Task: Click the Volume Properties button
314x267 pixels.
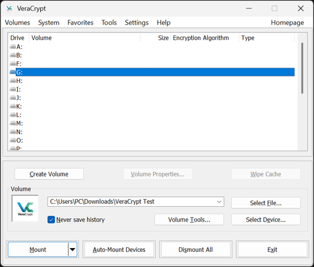Action: coord(158,174)
